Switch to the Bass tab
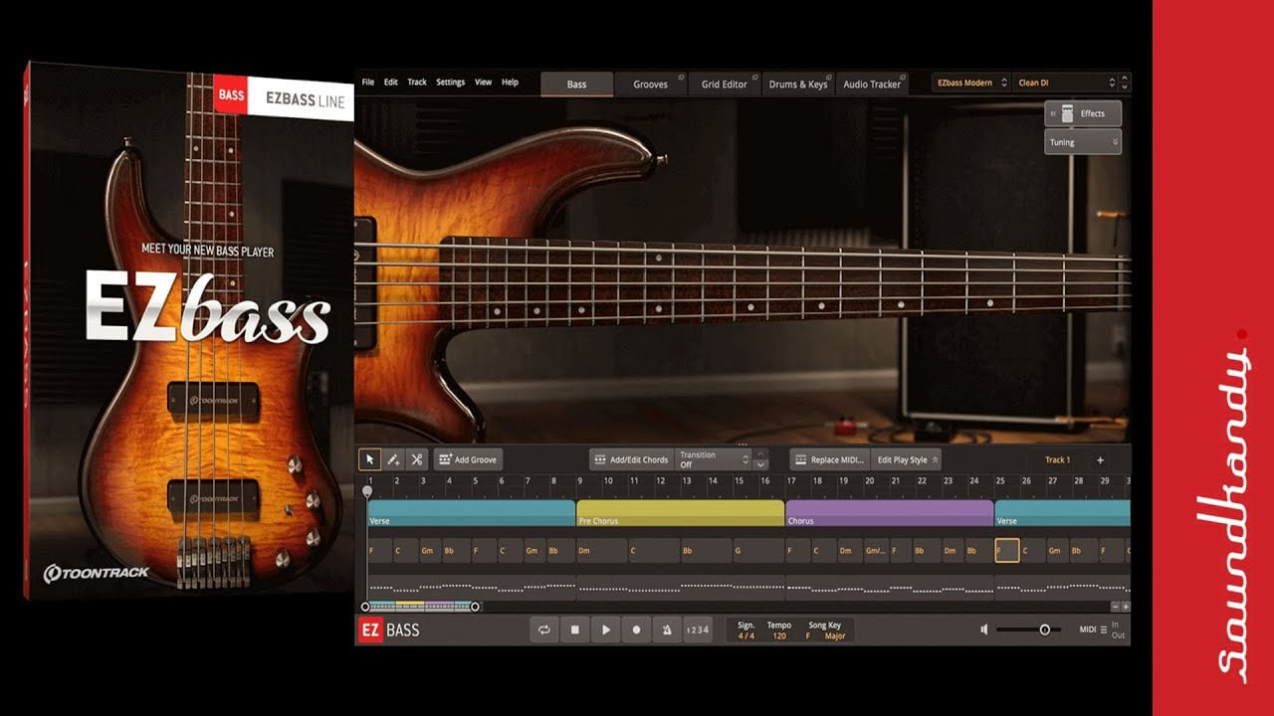1274x716 pixels. tap(577, 84)
